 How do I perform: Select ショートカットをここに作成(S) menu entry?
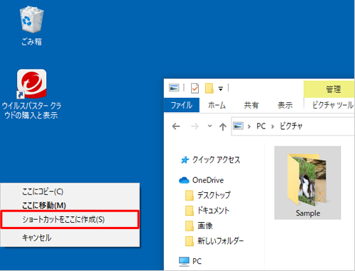pyautogui.click(x=70, y=219)
